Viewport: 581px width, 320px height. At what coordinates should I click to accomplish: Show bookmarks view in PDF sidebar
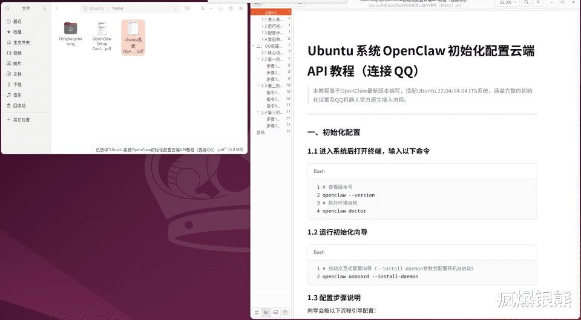point(285,313)
